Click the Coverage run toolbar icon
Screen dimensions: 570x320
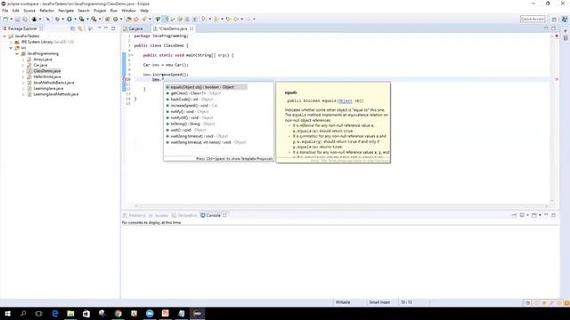[x=82, y=19]
